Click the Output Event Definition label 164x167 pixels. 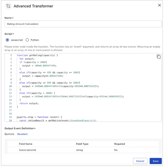point(19,128)
